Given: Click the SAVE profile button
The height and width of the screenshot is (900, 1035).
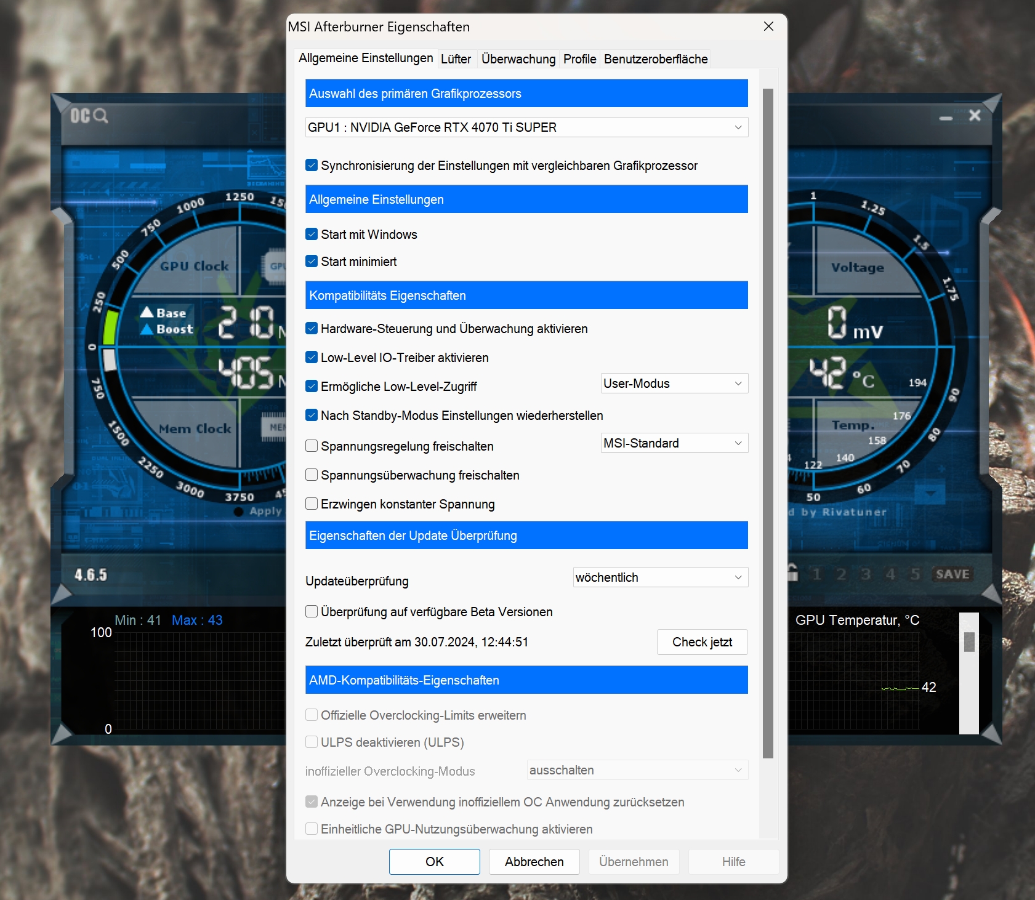Looking at the screenshot, I should [x=952, y=574].
